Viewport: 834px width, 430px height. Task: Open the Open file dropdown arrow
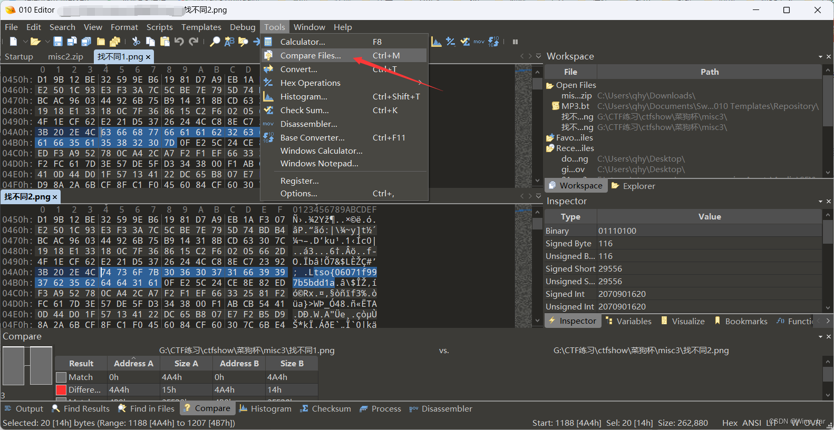point(47,42)
